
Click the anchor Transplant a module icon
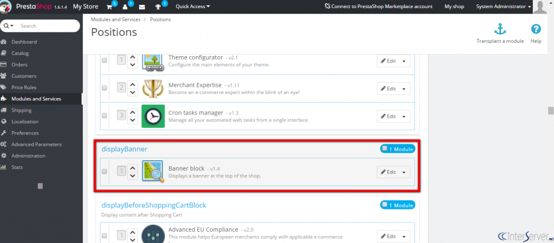(500, 29)
